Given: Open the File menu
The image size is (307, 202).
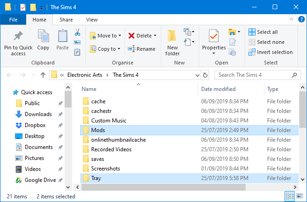Looking at the screenshot, I should (13, 20).
